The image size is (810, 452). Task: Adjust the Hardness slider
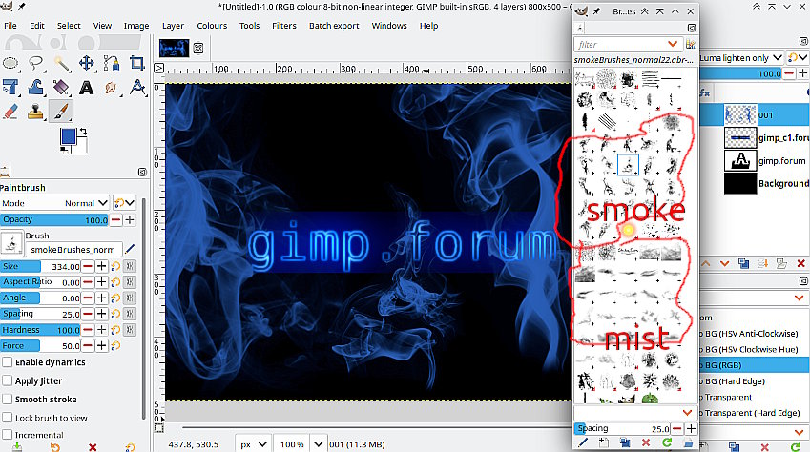(41, 330)
